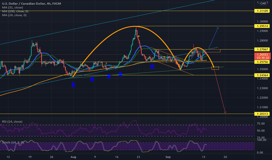
Task: Click the 1.27067 horizontal line price label
Action: tap(262, 49)
